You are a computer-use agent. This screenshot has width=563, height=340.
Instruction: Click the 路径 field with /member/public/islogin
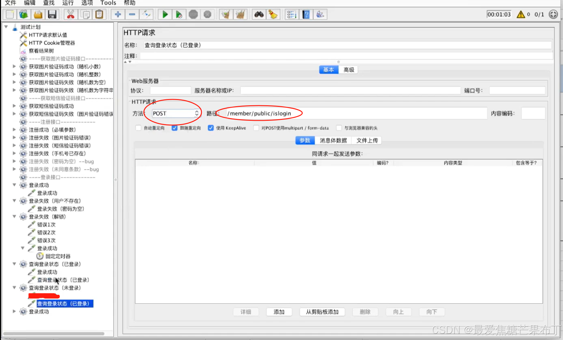(356, 113)
